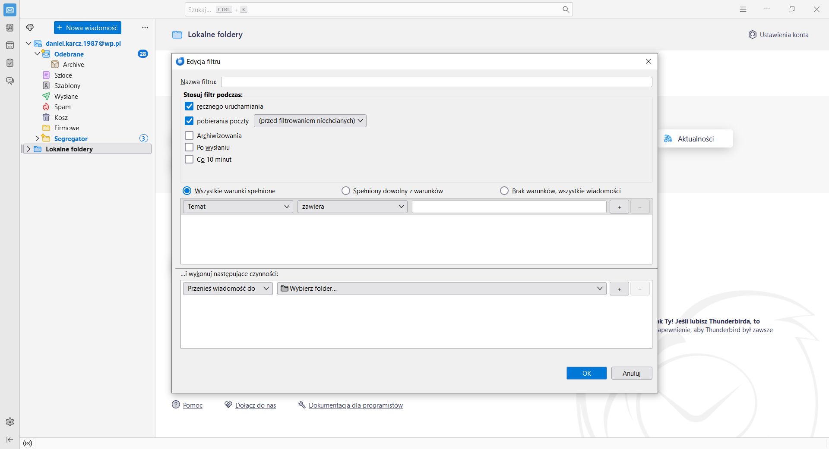Open the folder pane options menu
The height and width of the screenshot is (449, 829).
pos(145,28)
